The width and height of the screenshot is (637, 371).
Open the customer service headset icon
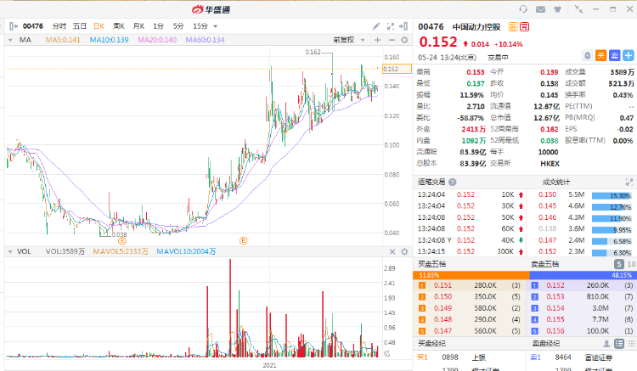523,9
